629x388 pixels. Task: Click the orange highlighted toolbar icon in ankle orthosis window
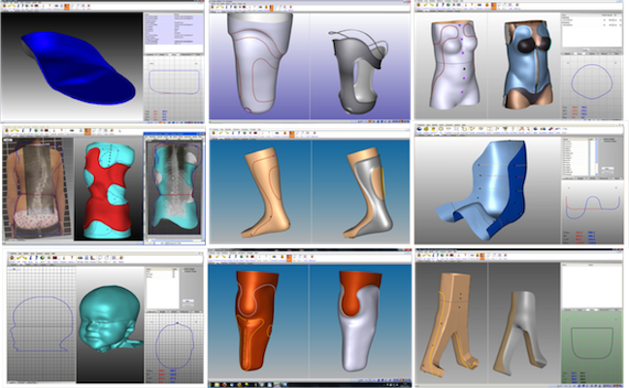pyautogui.click(x=292, y=134)
